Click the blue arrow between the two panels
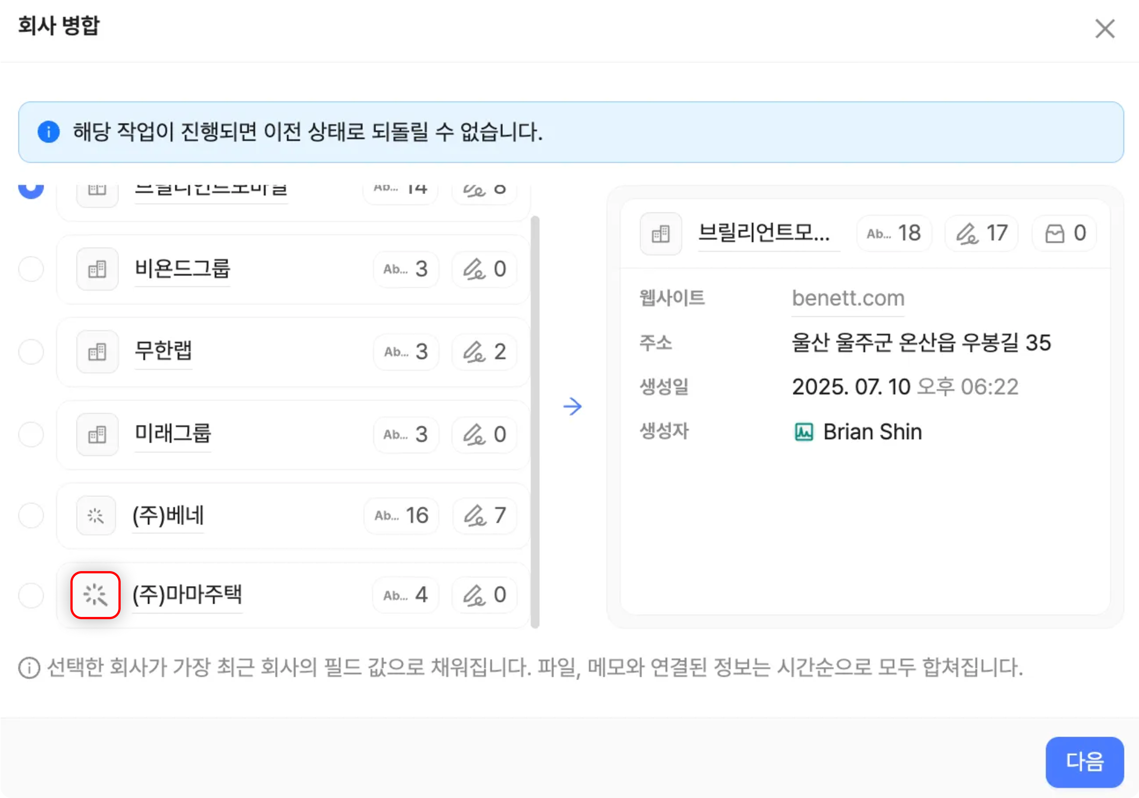Image resolution: width=1139 pixels, height=798 pixels. click(572, 406)
